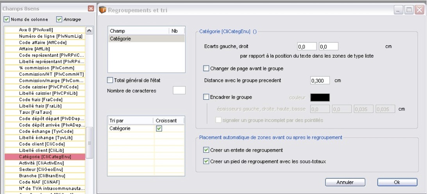Select Activité [CliActivEnu] field
Viewport: 427px width, 194px height.
[x=45, y=163]
